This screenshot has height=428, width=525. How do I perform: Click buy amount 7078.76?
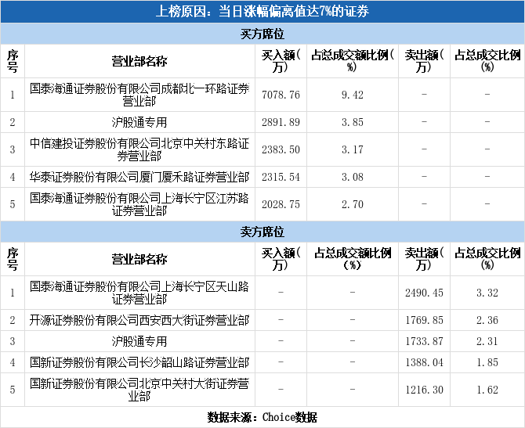pos(281,95)
